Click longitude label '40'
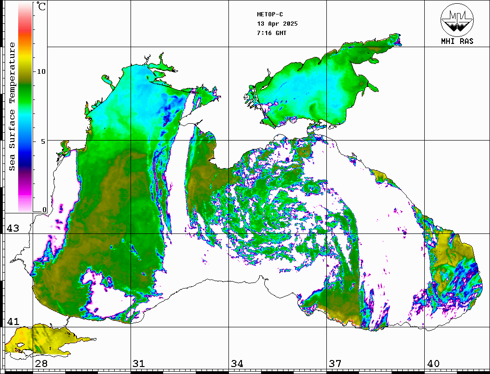 point(433,363)
